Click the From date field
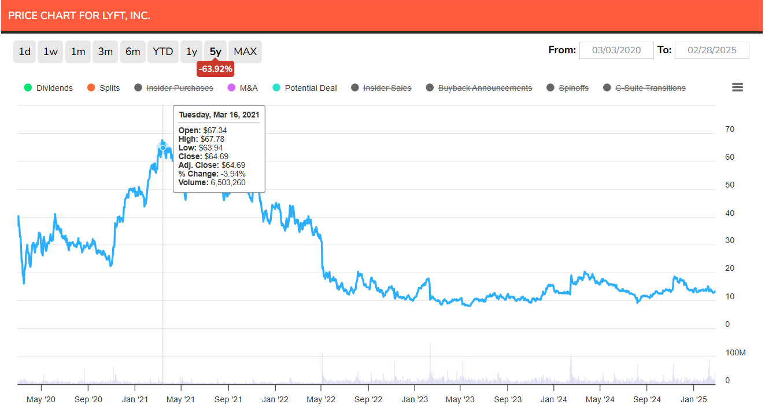This screenshot has width=765, height=408. point(616,50)
